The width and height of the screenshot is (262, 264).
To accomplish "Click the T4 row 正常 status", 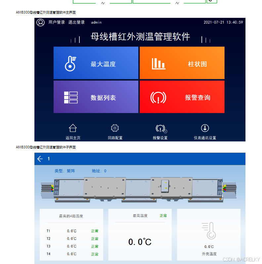I will pyautogui.click(x=95, y=254).
